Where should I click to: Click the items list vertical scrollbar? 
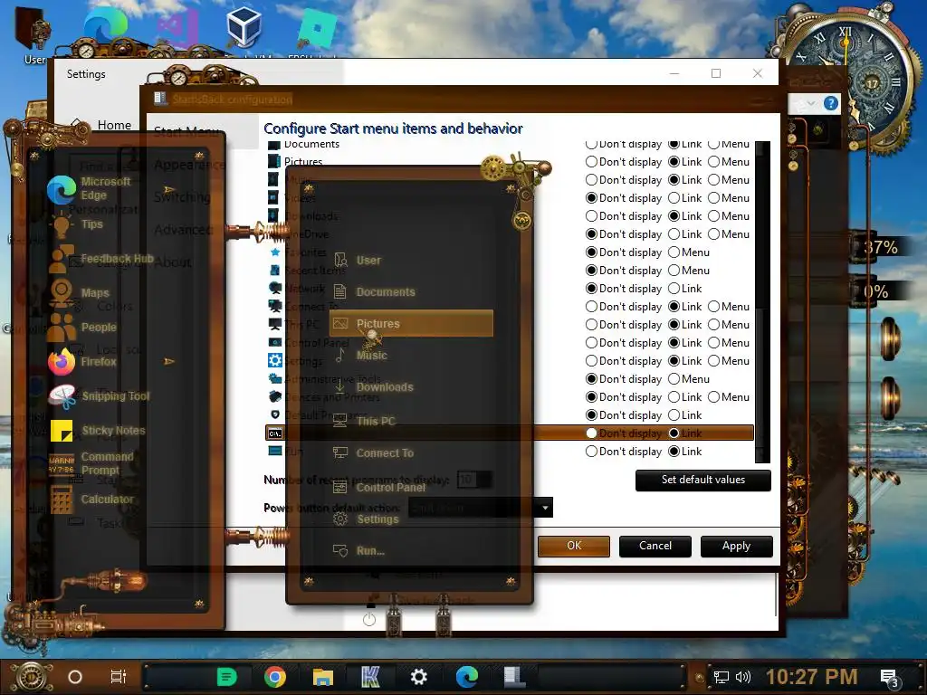click(x=762, y=302)
